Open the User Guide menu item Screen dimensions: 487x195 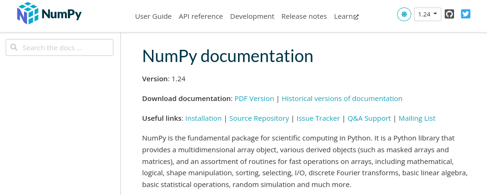coord(153,16)
